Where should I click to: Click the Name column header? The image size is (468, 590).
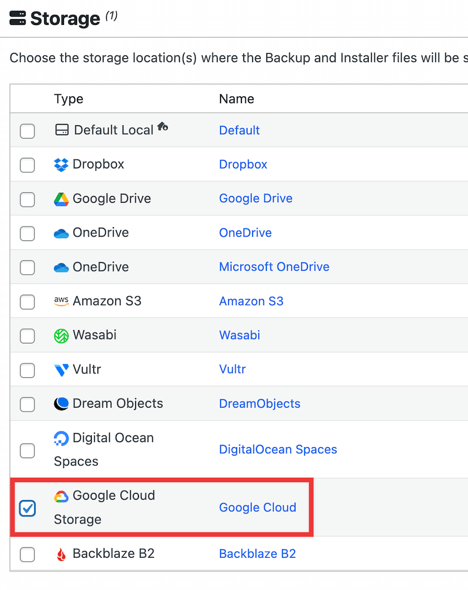pyautogui.click(x=236, y=99)
